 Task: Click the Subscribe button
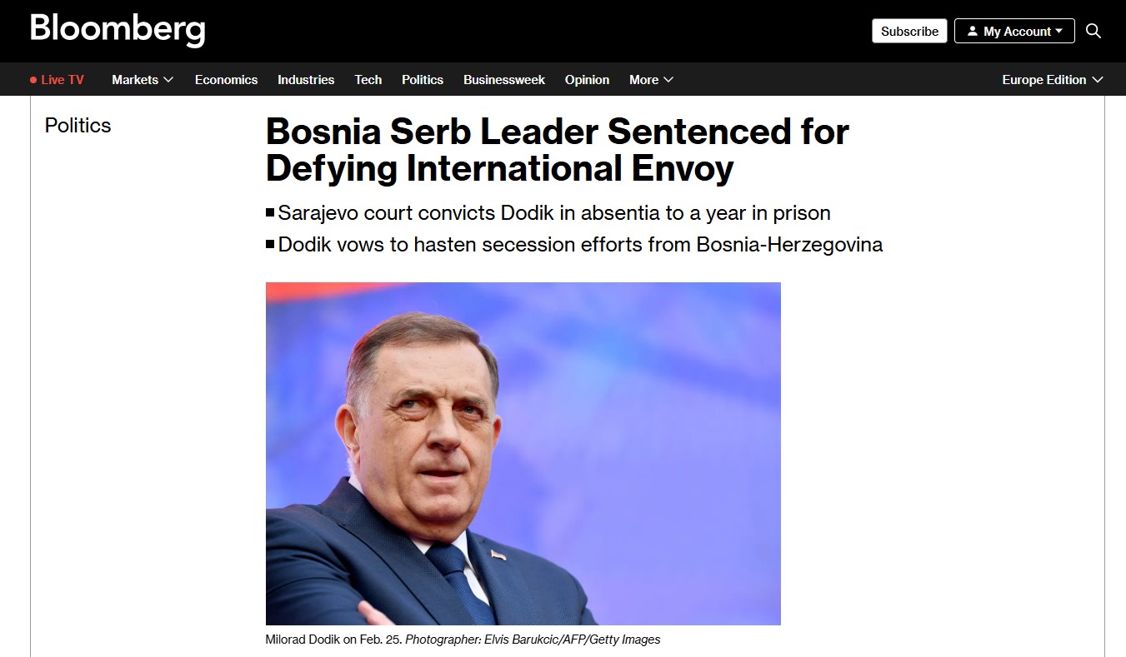click(909, 31)
